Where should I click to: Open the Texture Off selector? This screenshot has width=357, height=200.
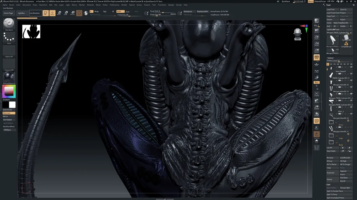(9, 64)
